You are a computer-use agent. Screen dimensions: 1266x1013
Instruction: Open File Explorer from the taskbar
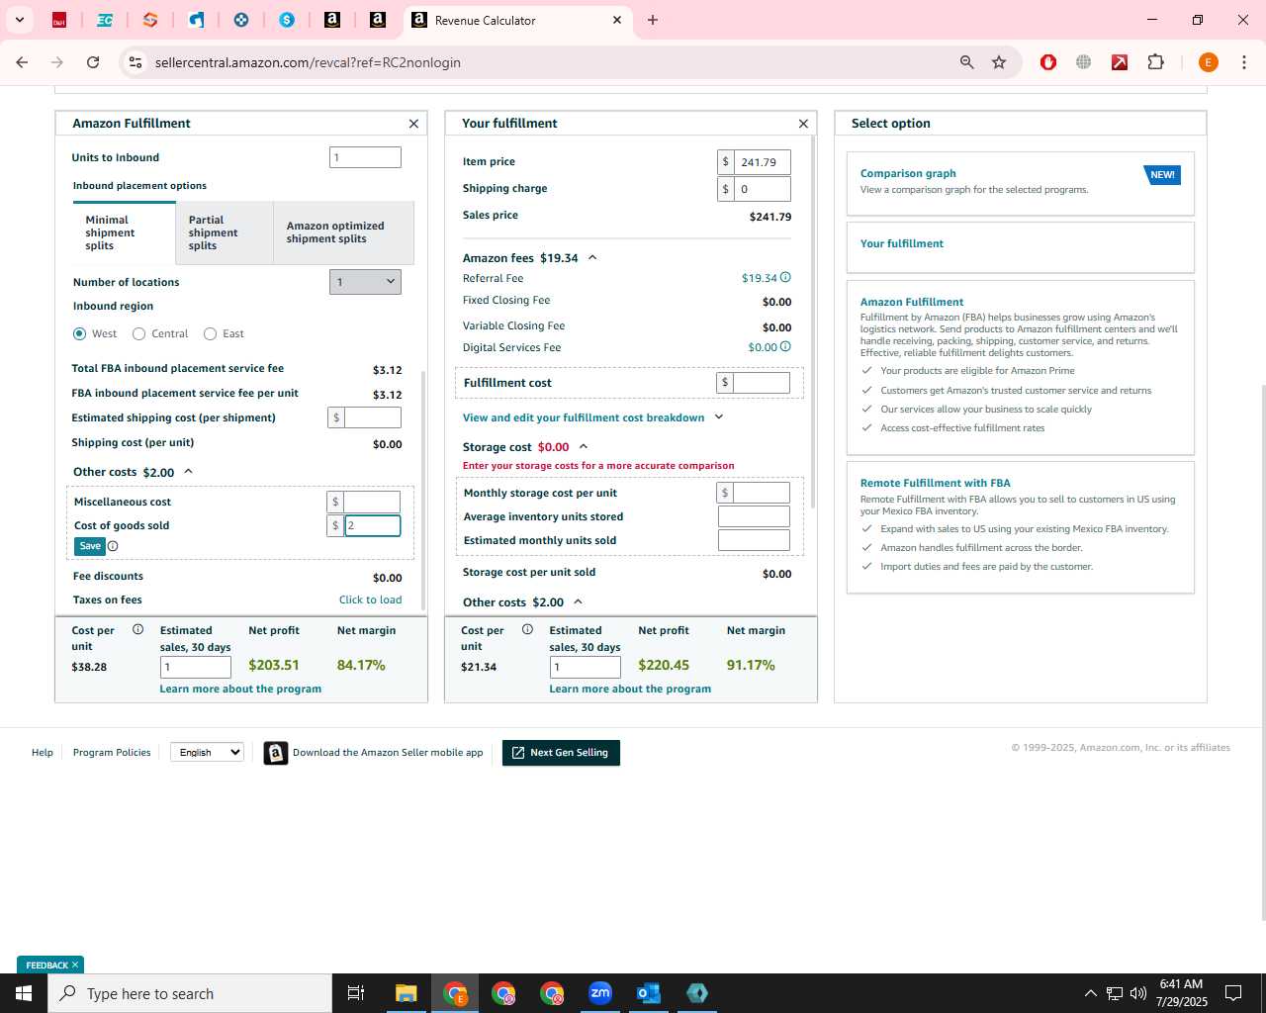click(x=407, y=993)
